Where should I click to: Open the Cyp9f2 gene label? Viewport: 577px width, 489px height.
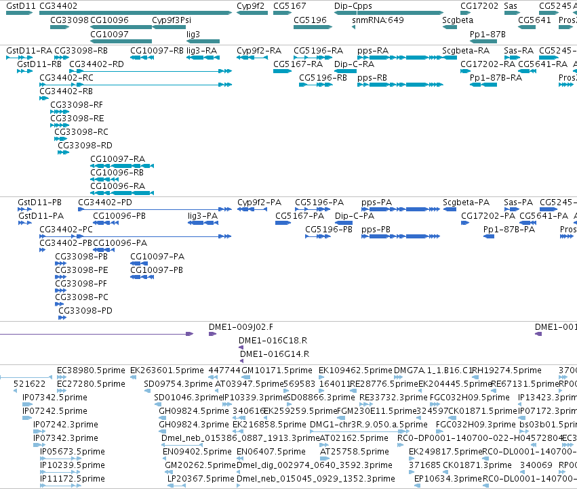coord(250,6)
